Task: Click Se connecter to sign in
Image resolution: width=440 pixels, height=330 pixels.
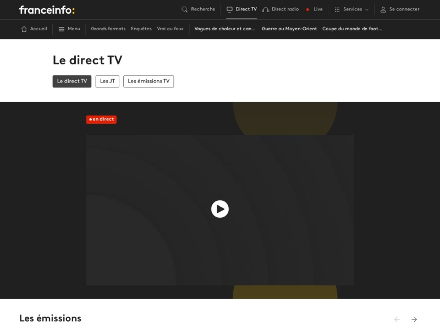Action: [404, 9]
